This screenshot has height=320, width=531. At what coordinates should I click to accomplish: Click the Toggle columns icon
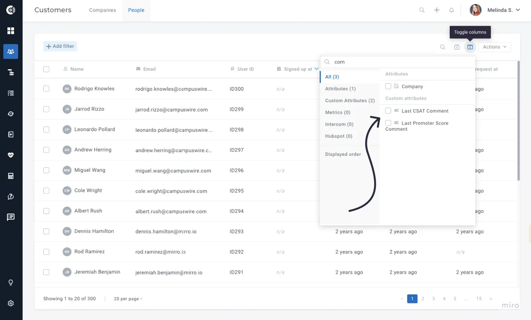(470, 47)
